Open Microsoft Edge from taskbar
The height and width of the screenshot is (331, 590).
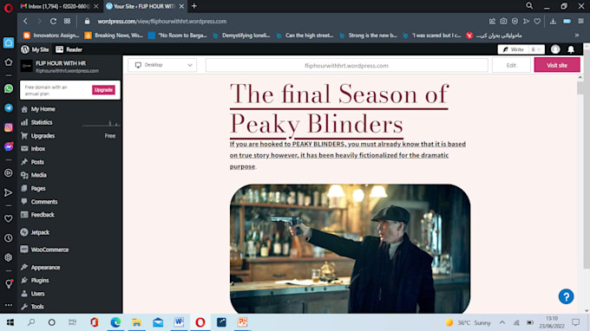115,322
